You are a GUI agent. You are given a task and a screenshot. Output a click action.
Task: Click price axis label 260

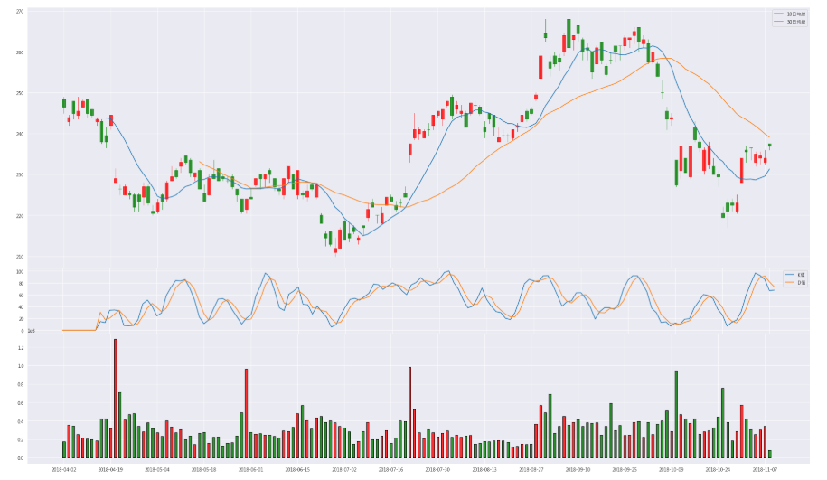click(x=20, y=52)
